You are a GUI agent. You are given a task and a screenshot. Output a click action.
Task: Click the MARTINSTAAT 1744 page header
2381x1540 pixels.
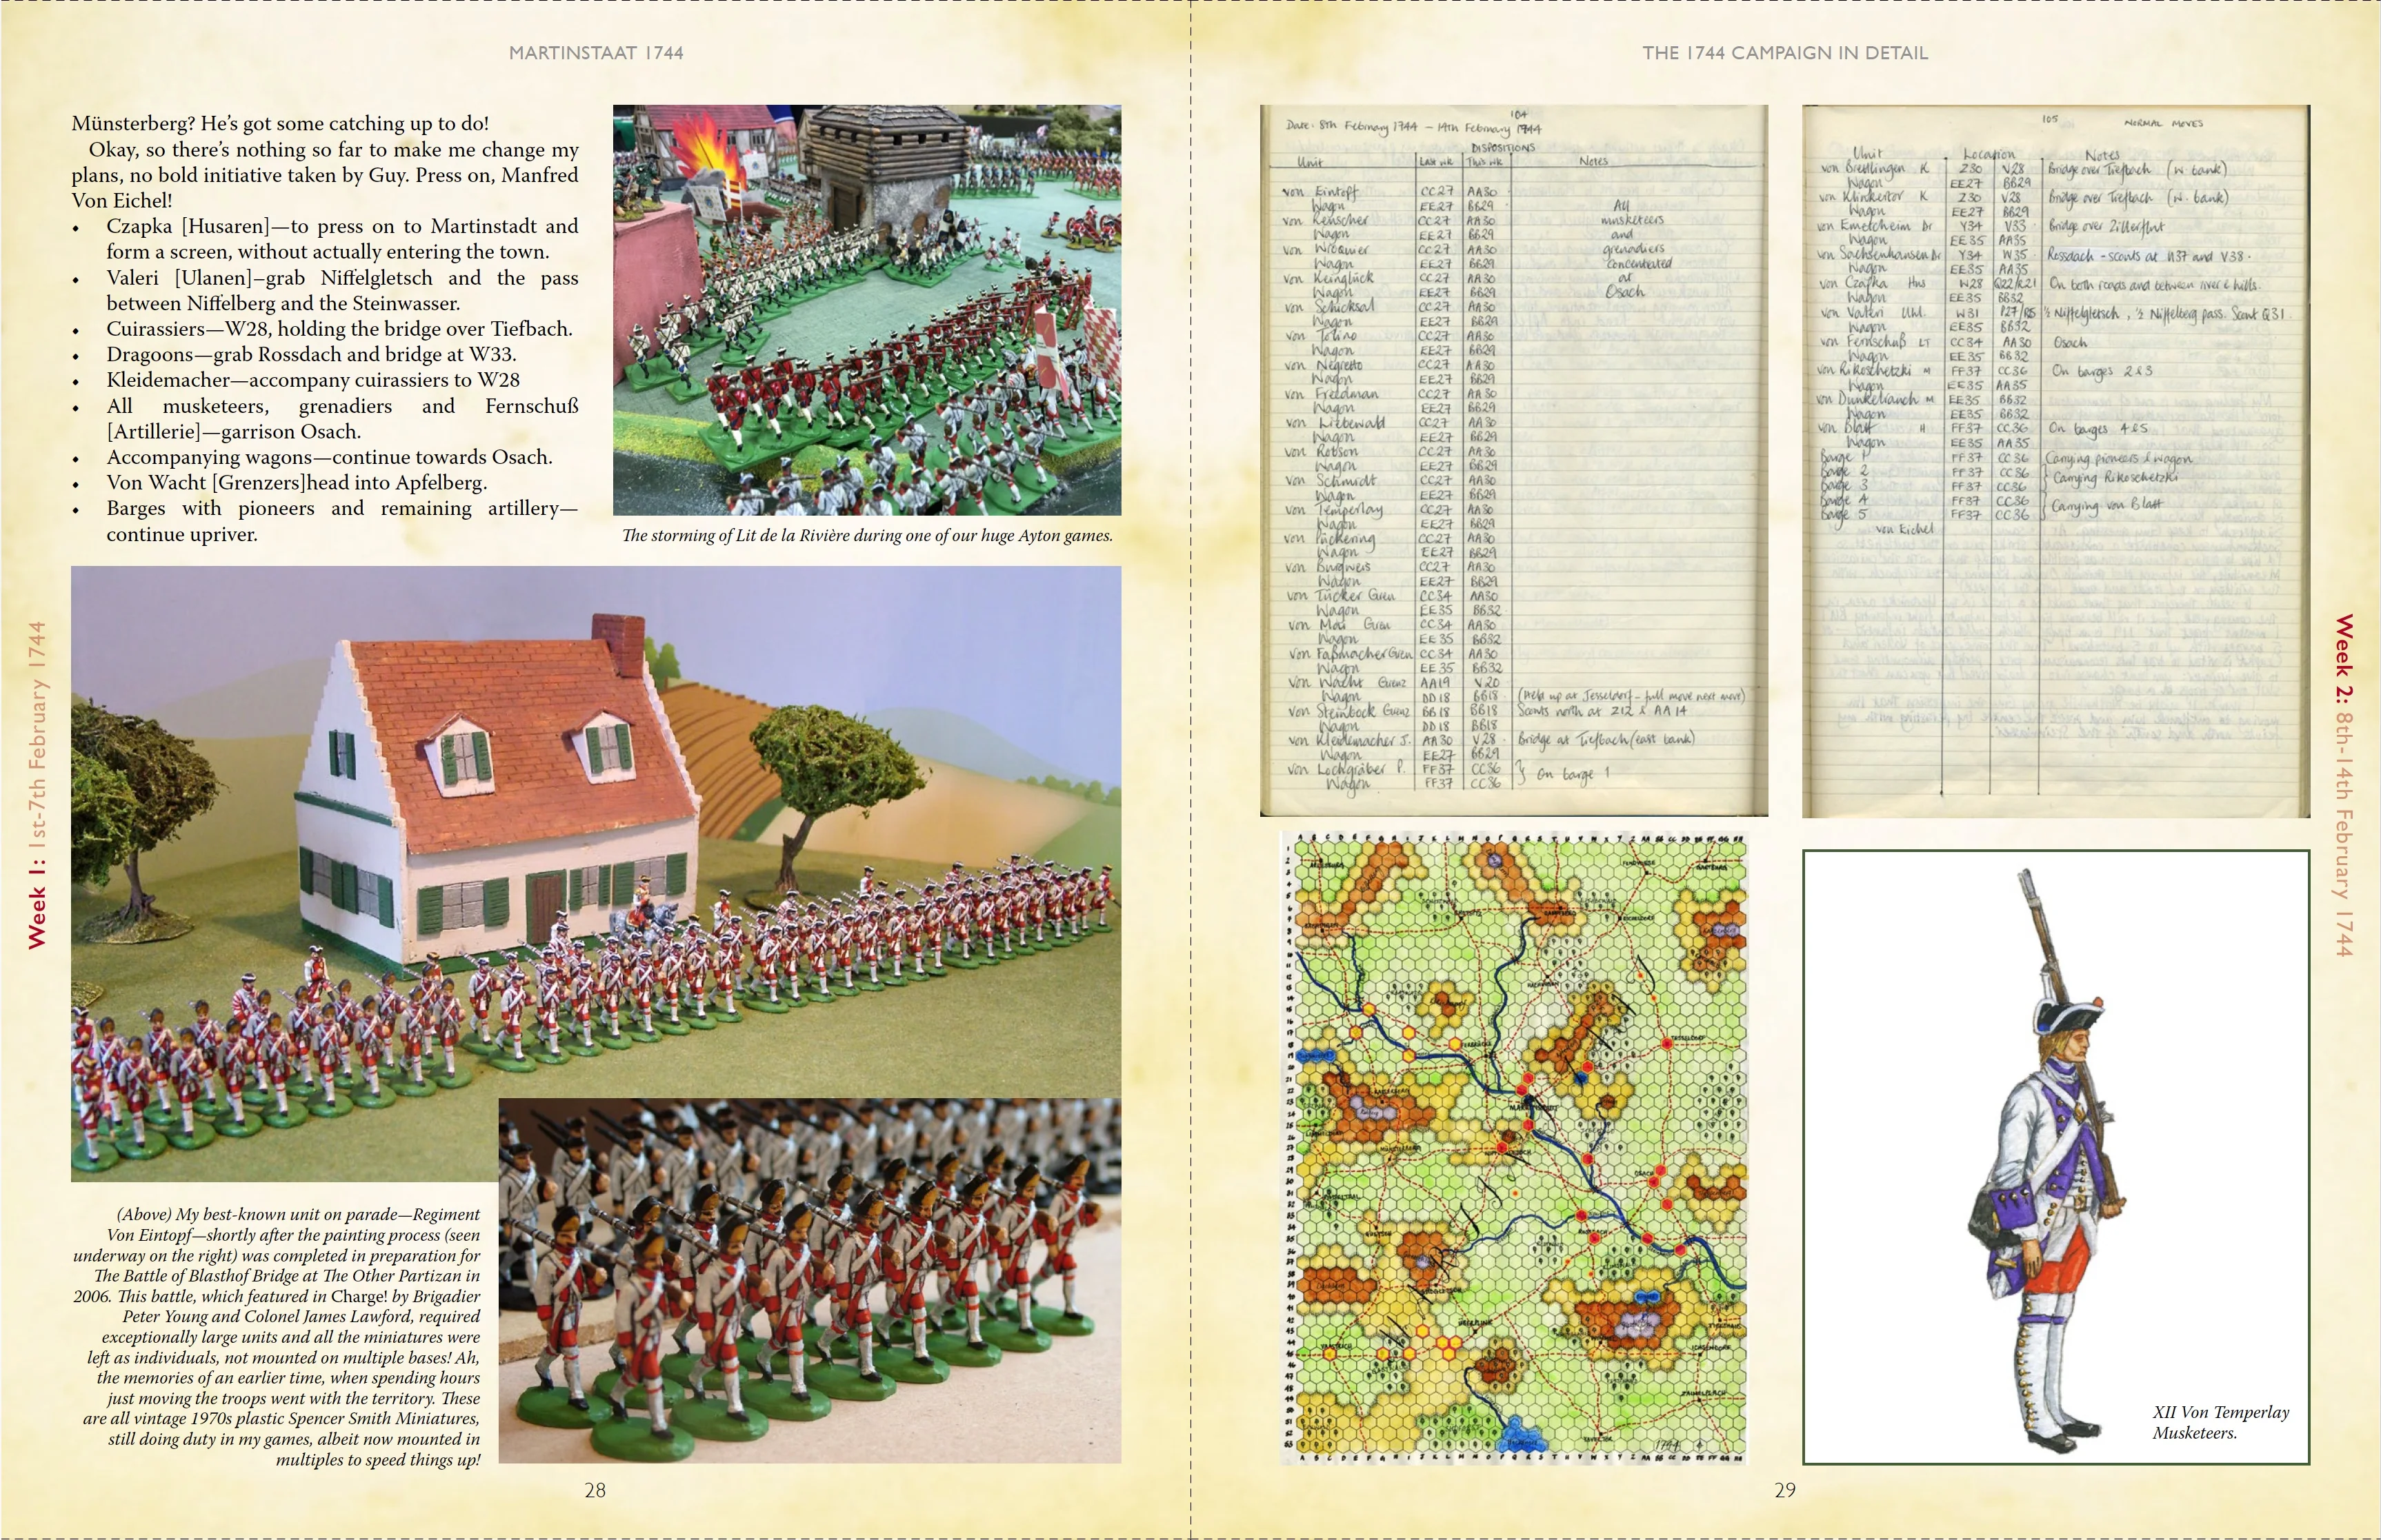(596, 53)
